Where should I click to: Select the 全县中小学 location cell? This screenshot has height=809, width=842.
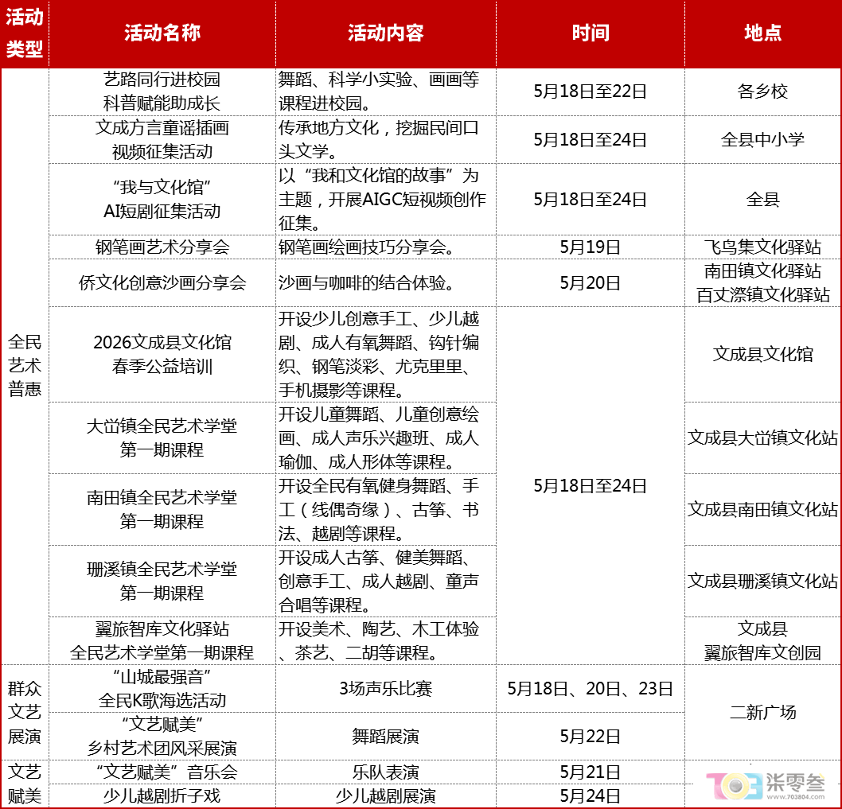(x=762, y=139)
